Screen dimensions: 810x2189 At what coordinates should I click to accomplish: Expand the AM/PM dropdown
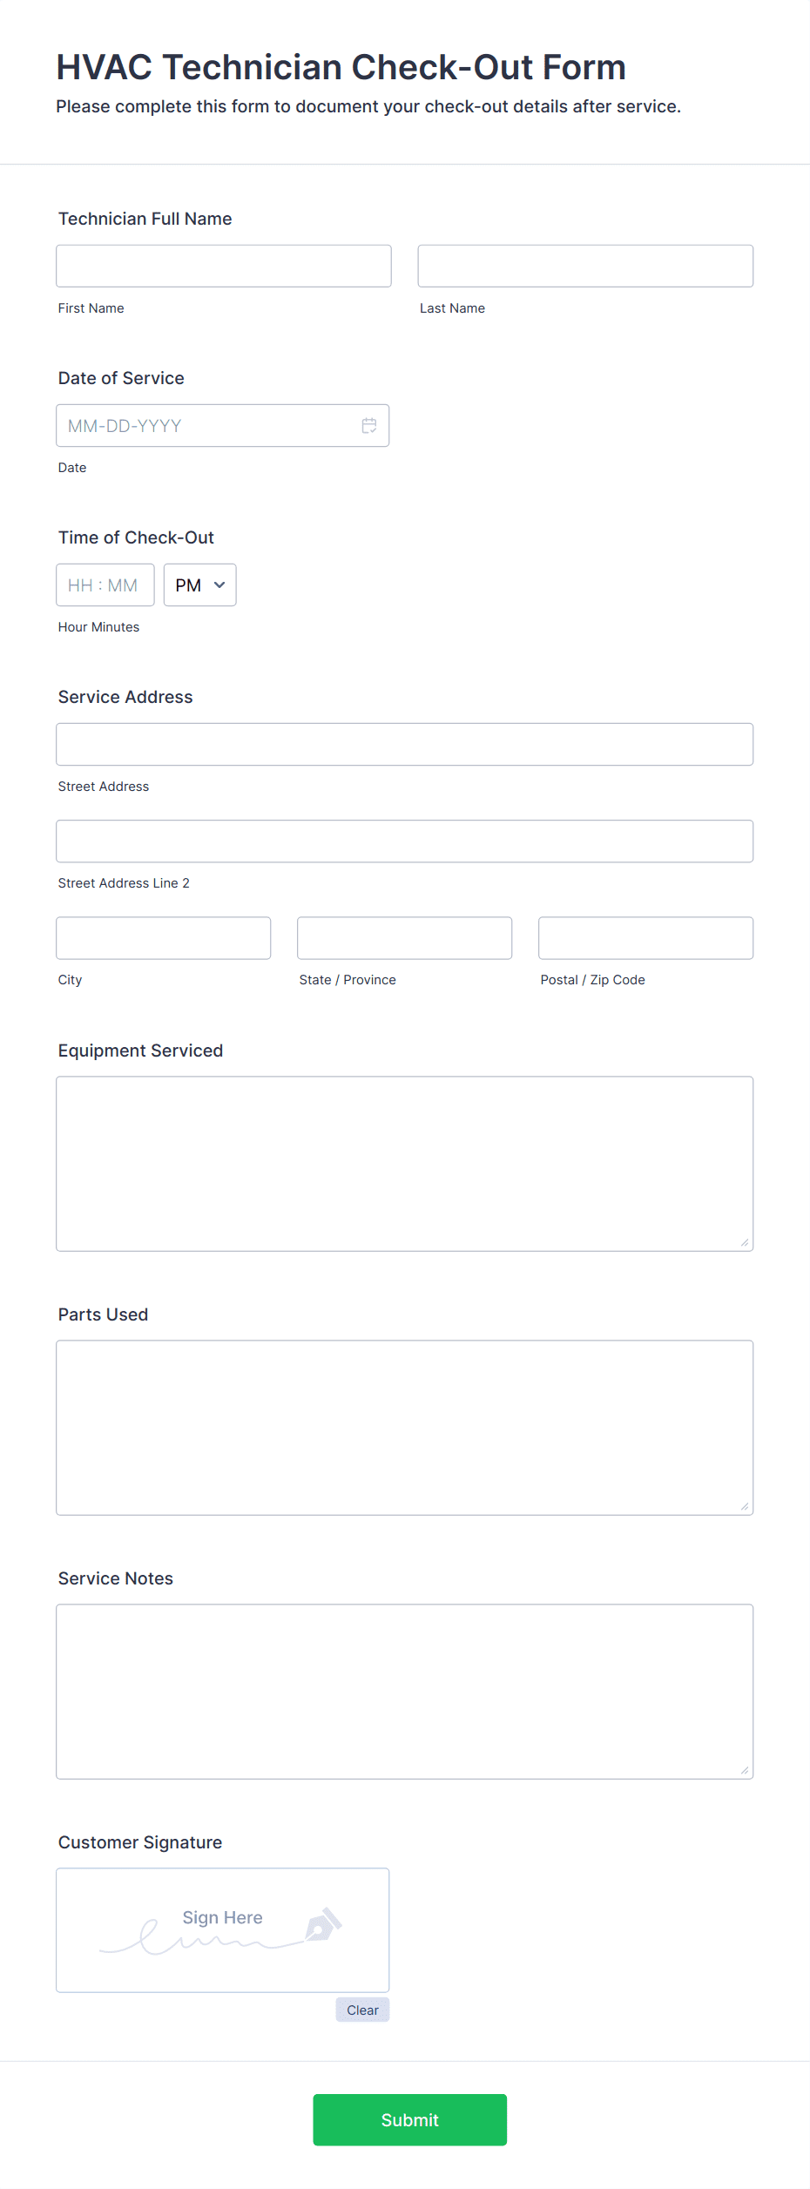(x=199, y=585)
